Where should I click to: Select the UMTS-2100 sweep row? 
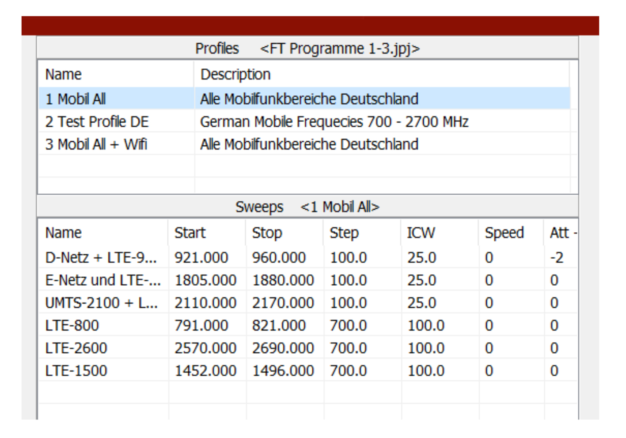(x=101, y=303)
